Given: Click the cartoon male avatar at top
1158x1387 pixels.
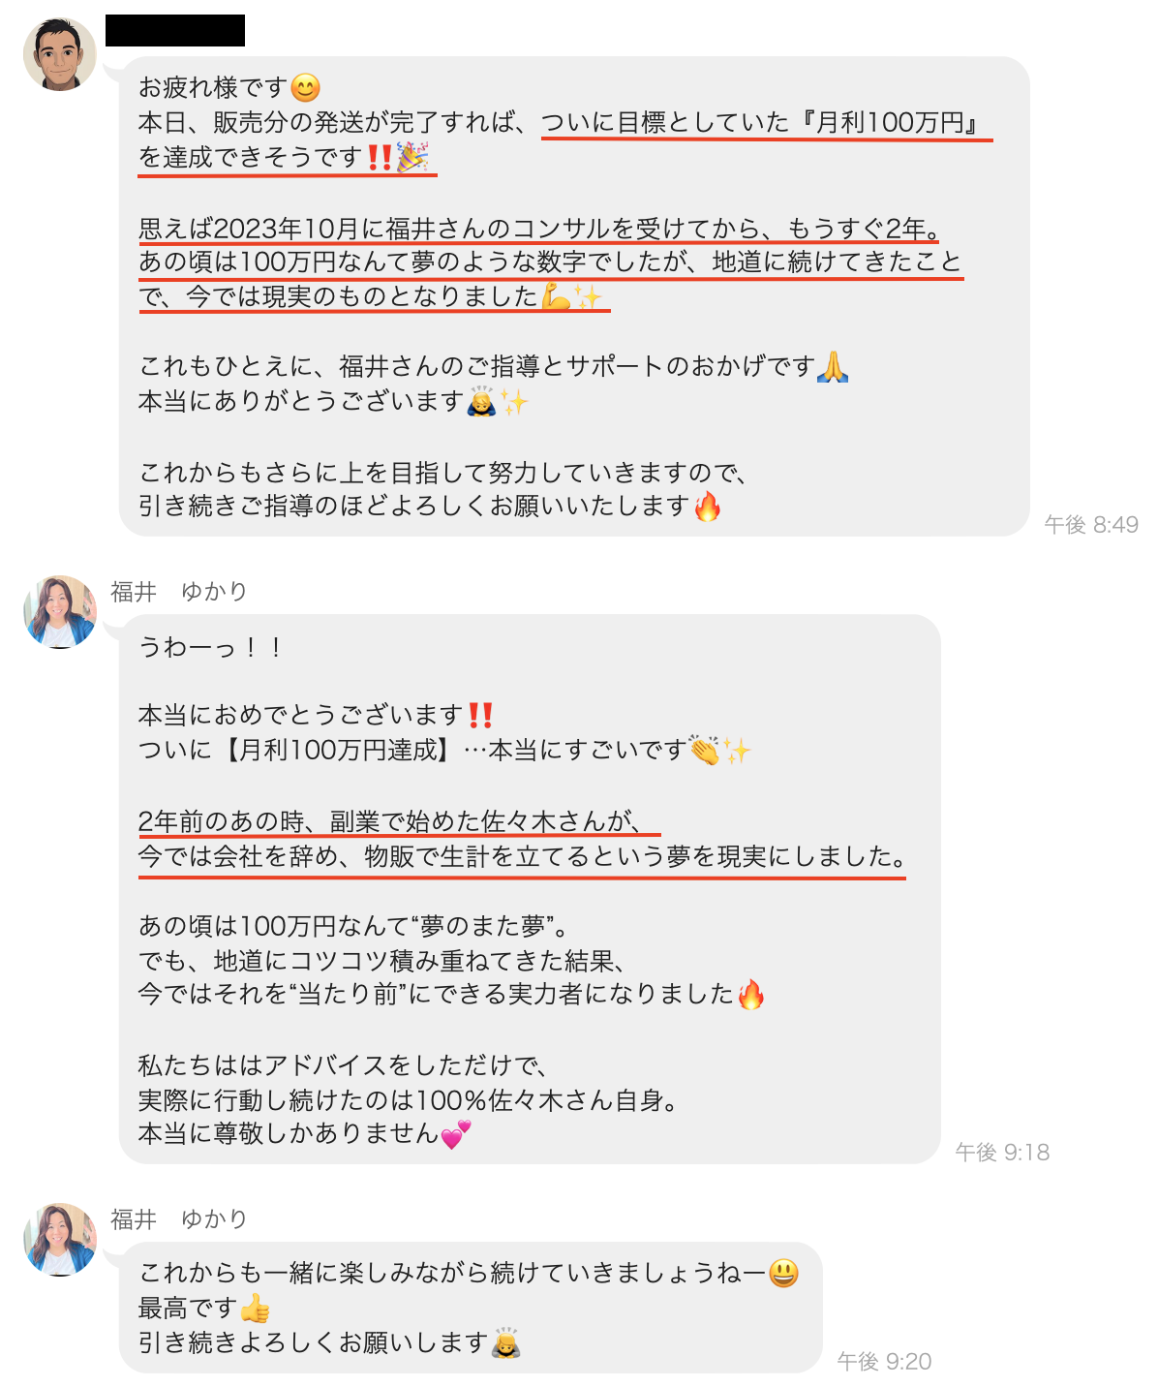Looking at the screenshot, I should pyautogui.click(x=60, y=53).
